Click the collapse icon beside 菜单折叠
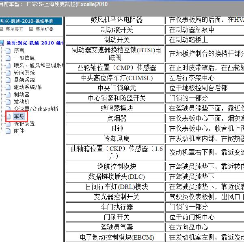The height and width of the screenshot is (242, 244). 31,29
